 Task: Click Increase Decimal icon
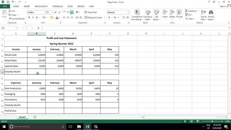click(123, 18)
